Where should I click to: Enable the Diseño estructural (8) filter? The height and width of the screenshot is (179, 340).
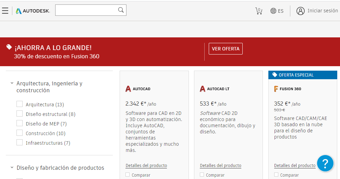pos(20,114)
